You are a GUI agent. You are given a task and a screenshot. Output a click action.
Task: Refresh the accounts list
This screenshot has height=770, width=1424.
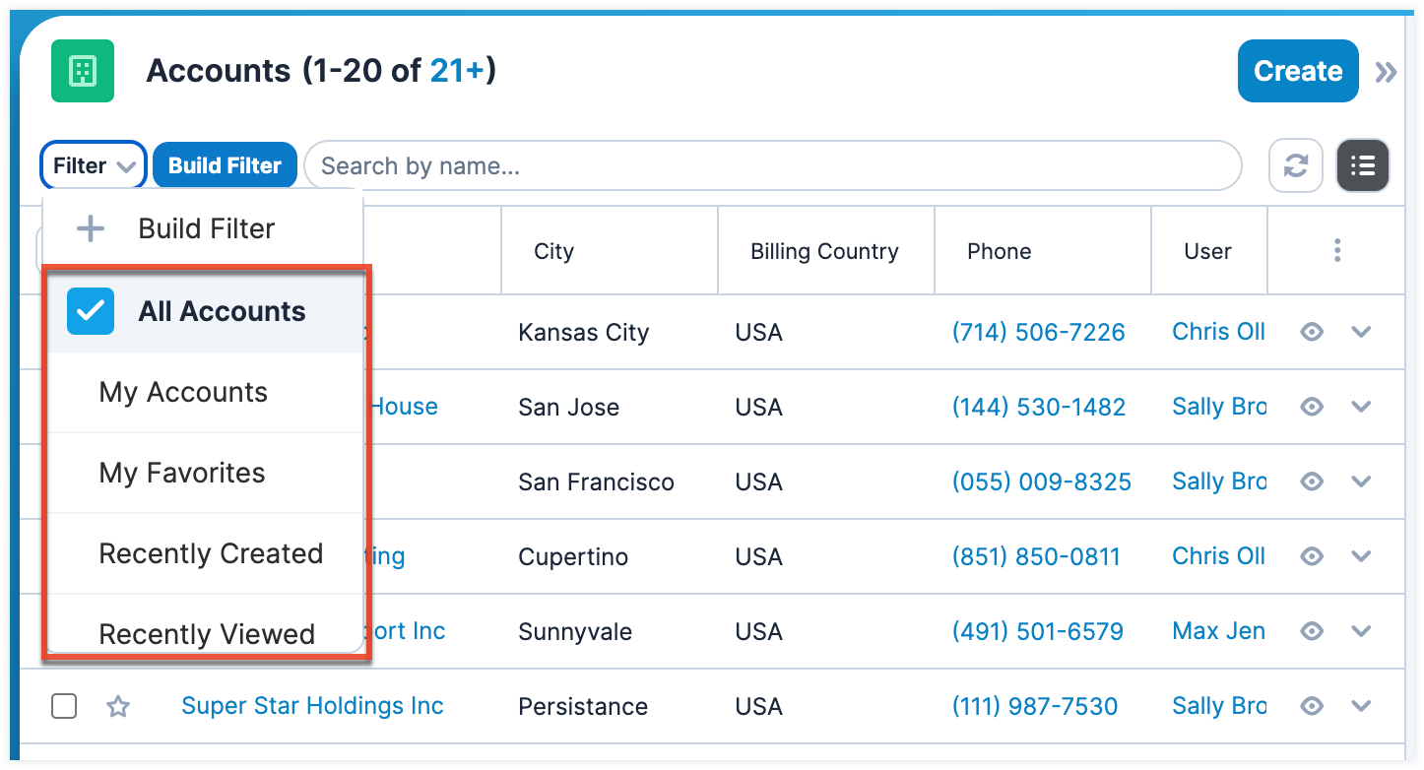(1295, 165)
